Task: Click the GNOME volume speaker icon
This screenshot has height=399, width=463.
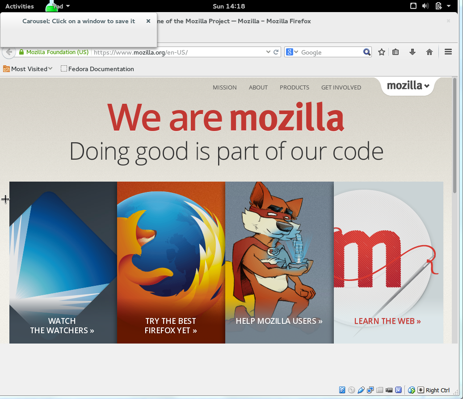Action: pyautogui.click(x=425, y=6)
